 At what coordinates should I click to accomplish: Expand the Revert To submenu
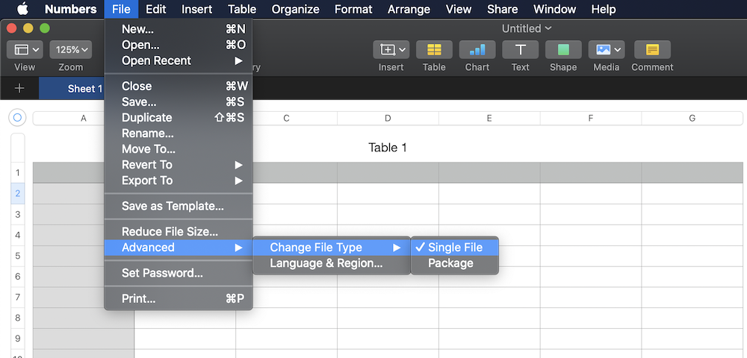point(179,165)
